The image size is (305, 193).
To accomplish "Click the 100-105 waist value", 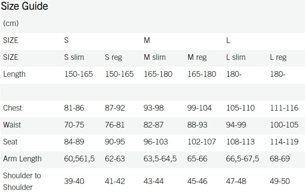I will (x=284, y=125).
